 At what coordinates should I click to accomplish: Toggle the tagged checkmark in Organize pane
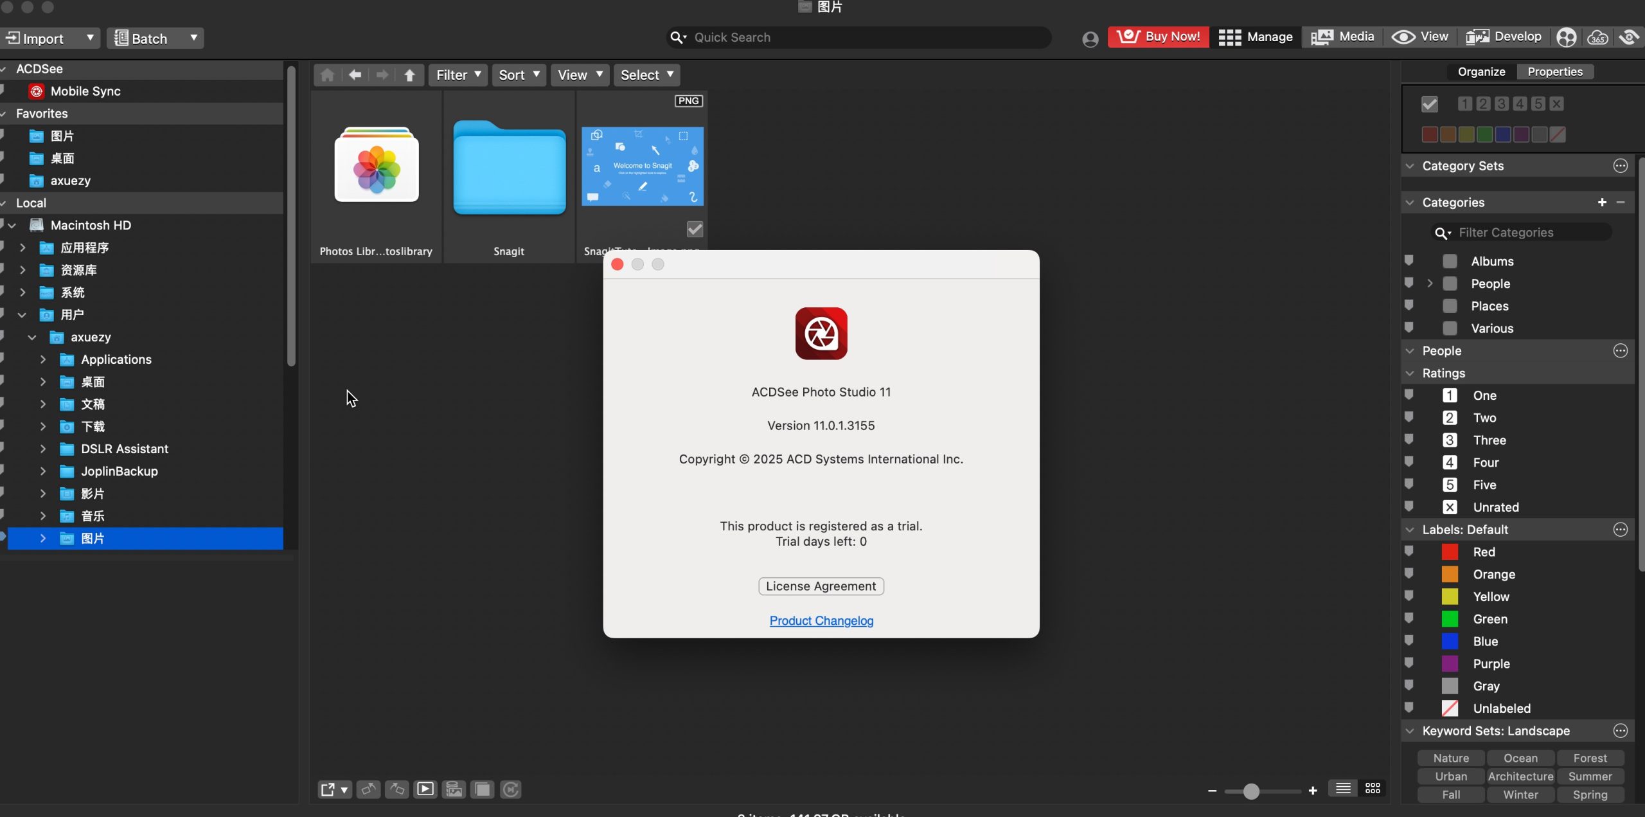1430,104
